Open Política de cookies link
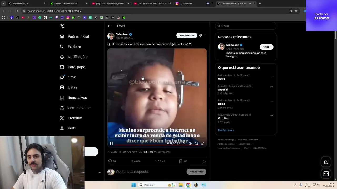The image size is (337, 189). click(226, 144)
